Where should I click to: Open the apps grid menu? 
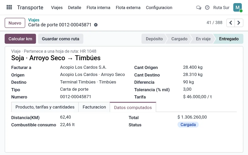pyautogui.click(x=9, y=7)
